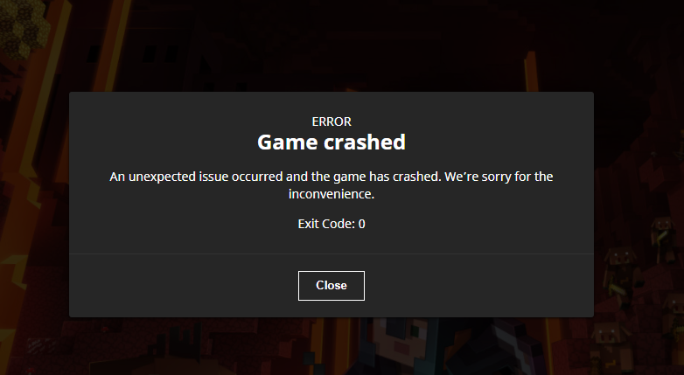Click the word "Game" in the bold heading
Viewport: 684px width, 375px height.
(288, 142)
